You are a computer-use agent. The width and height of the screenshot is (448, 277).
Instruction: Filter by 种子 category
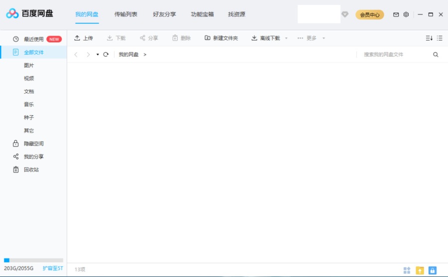click(29, 118)
